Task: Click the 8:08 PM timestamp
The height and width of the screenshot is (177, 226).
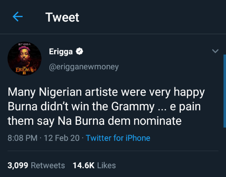Action: [23, 138]
